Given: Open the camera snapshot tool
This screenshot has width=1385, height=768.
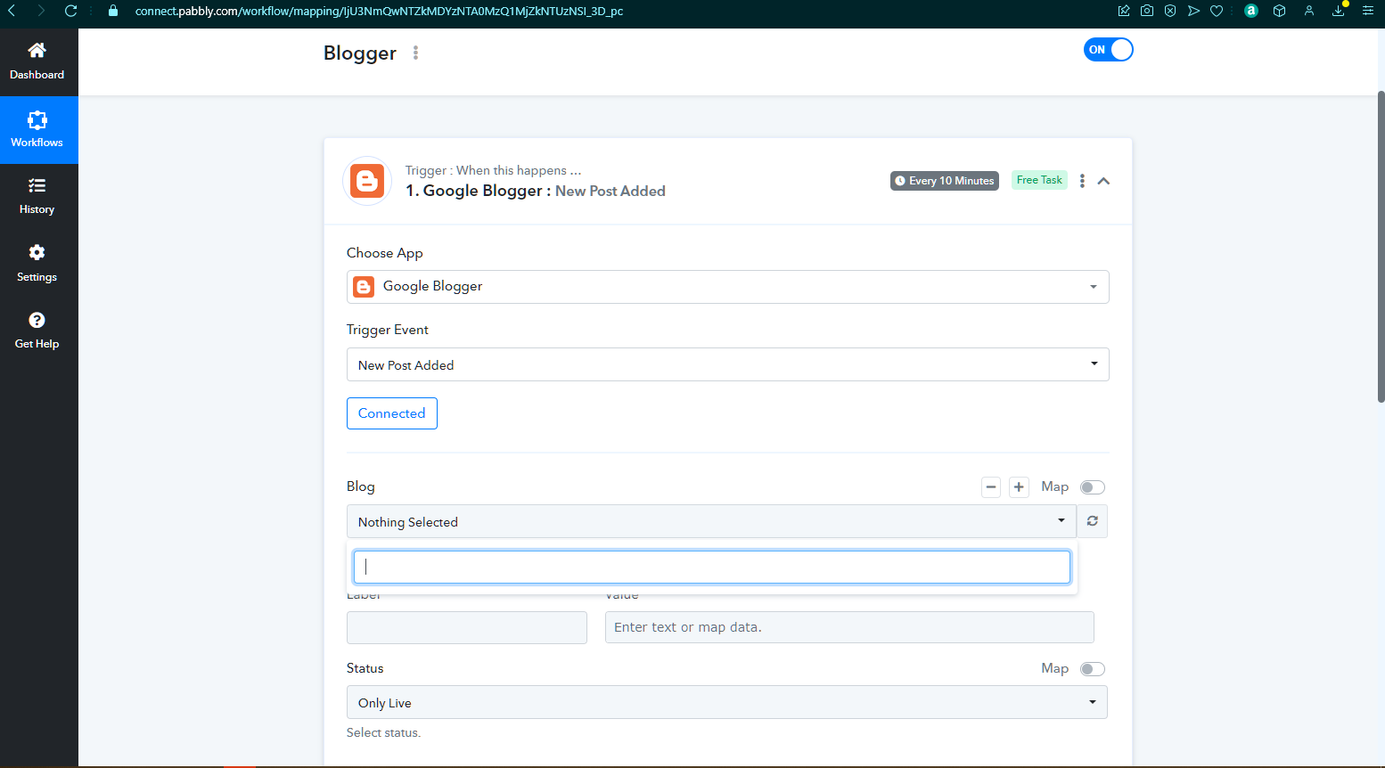Looking at the screenshot, I should (1147, 11).
